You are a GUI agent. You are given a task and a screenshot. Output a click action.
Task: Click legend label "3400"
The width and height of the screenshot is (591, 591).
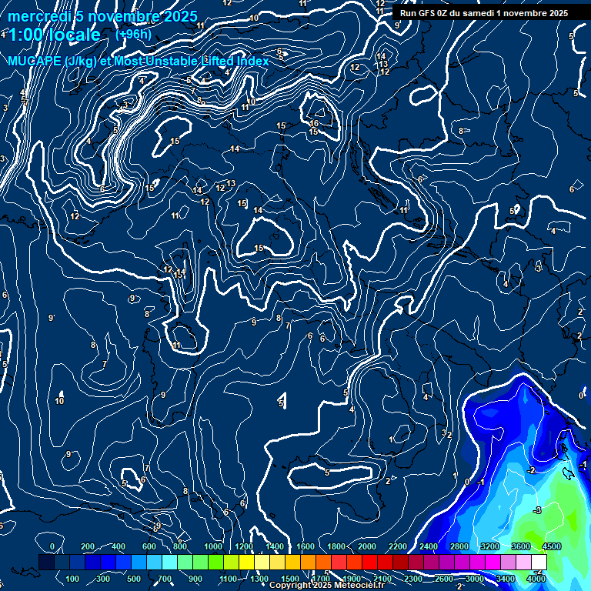pos(505,579)
